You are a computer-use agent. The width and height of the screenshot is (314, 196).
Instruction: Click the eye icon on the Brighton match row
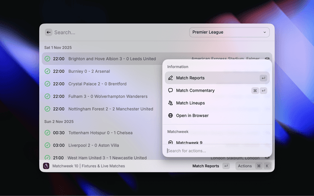coord(267,59)
